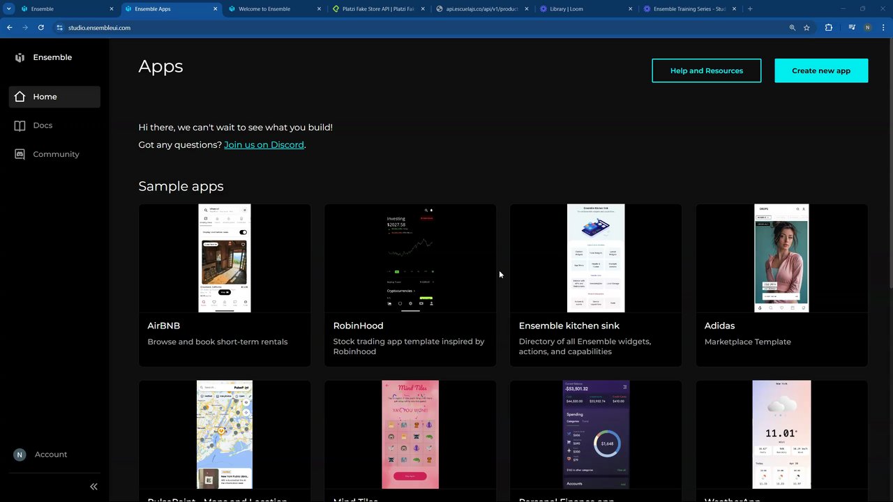Close the Library | Loom tab
Viewport: 893px width, 502px height.
pyautogui.click(x=630, y=9)
